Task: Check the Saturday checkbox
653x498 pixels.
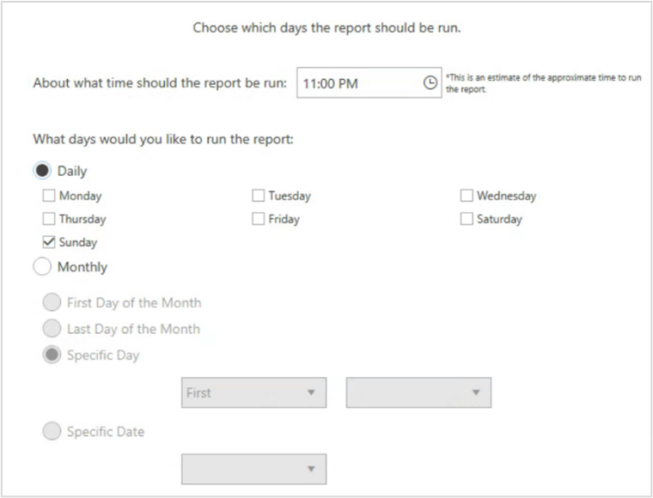Action: coord(467,219)
